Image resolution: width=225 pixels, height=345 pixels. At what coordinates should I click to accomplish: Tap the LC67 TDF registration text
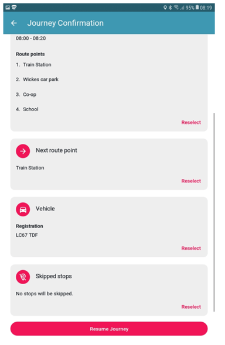[27, 235]
